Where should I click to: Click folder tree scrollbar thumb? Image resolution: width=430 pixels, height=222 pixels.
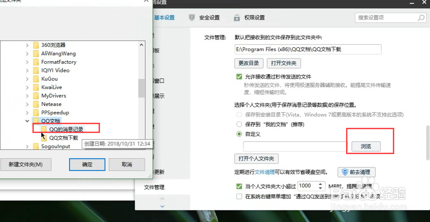[141, 88]
